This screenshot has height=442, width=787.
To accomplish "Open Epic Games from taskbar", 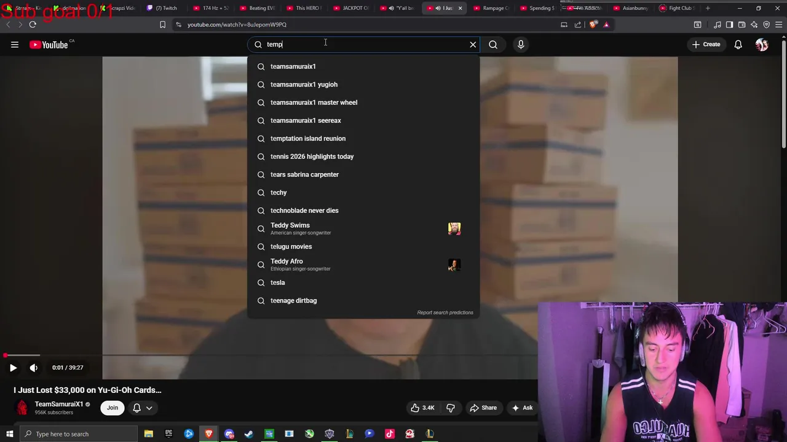I will tap(168, 434).
